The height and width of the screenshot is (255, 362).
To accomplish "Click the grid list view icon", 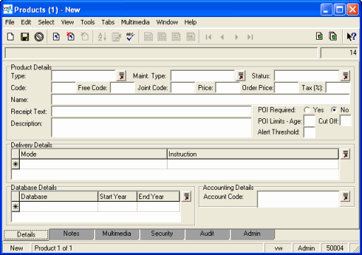I will pos(162,37).
